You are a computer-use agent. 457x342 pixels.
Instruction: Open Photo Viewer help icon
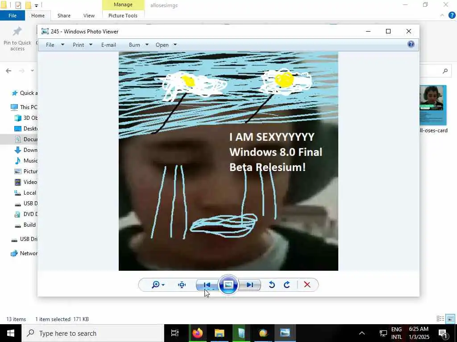point(411,44)
